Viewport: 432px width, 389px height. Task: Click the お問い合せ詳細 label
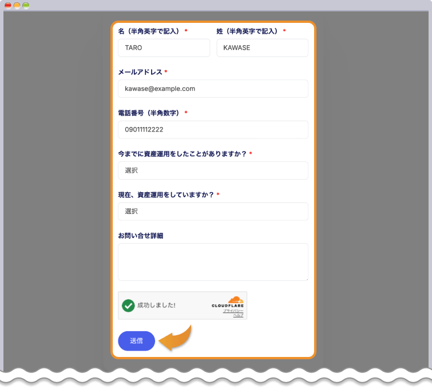[x=141, y=236]
